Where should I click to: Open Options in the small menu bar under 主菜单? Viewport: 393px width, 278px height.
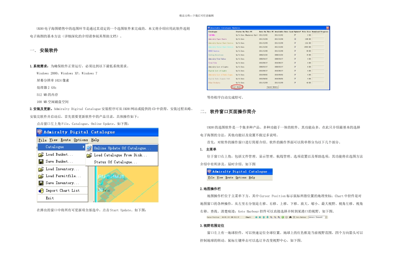[241, 177]
